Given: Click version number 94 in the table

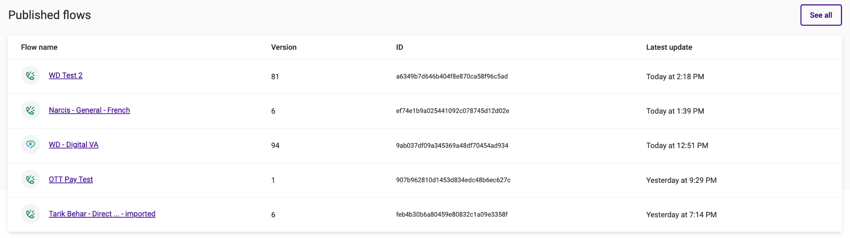Looking at the screenshot, I should (275, 146).
